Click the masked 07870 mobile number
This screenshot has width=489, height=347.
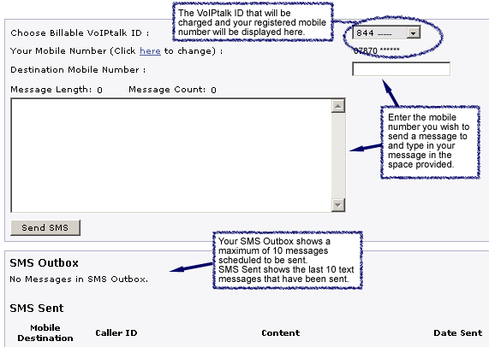pos(377,50)
